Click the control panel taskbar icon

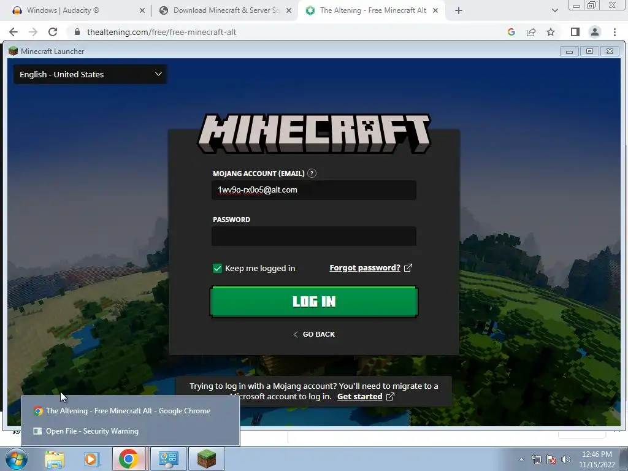168,459
